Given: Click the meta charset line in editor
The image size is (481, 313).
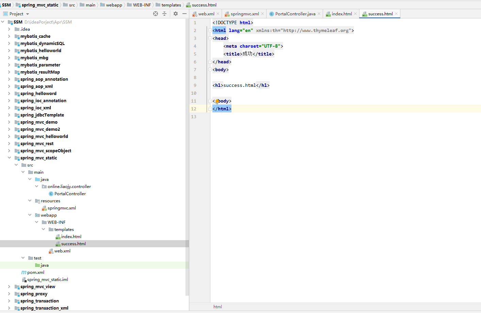Looking at the screenshot, I should pyautogui.click(x=253, y=46).
